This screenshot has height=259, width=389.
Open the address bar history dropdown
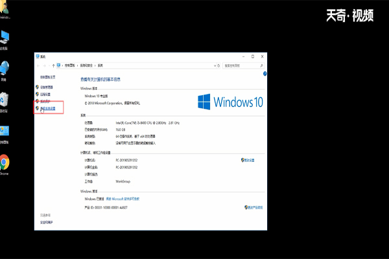coord(215,65)
